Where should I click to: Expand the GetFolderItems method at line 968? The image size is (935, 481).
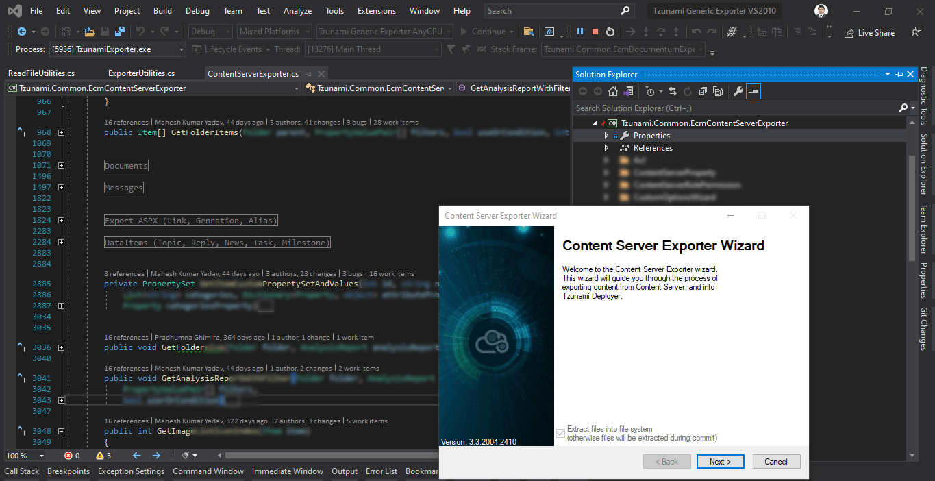coord(61,132)
